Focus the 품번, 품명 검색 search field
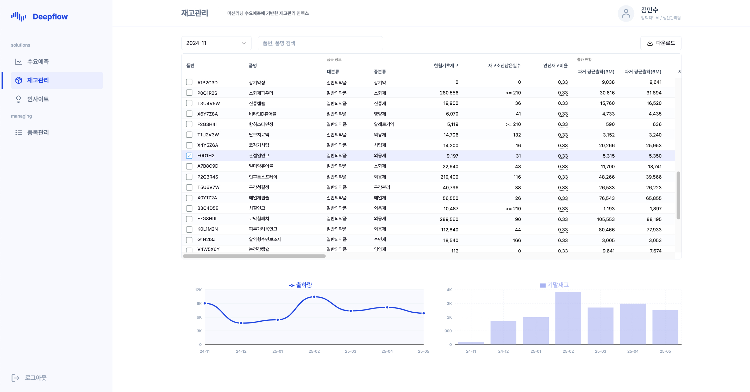 [320, 43]
